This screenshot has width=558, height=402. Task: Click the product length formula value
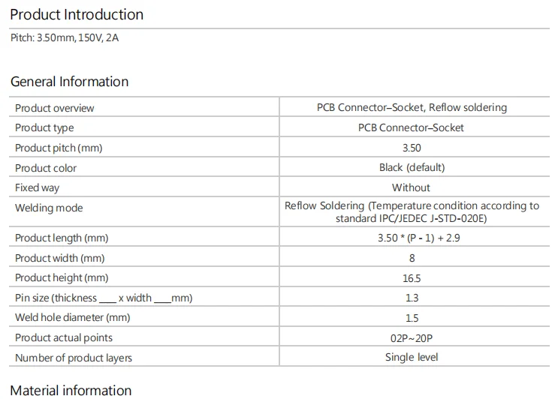click(412, 238)
